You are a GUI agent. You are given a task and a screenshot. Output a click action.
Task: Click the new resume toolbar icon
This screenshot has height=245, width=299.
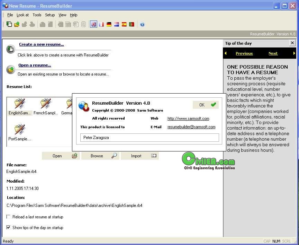click(x=9, y=24)
